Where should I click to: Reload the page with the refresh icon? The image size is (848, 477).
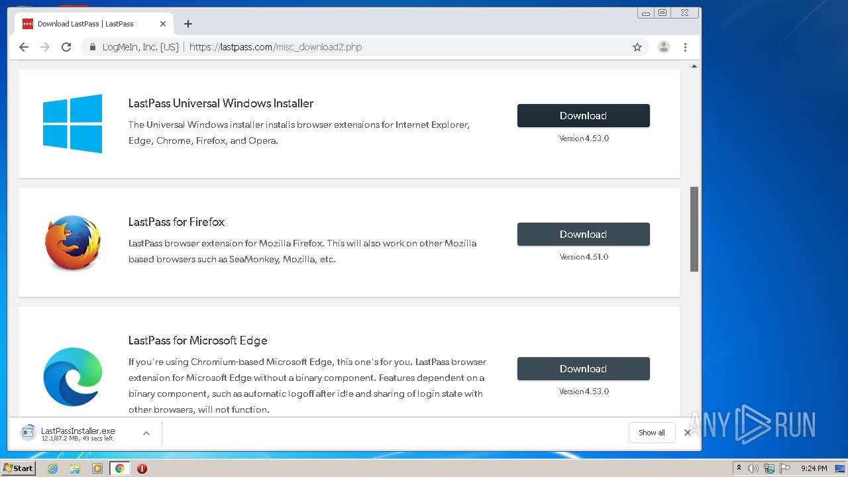(x=66, y=47)
